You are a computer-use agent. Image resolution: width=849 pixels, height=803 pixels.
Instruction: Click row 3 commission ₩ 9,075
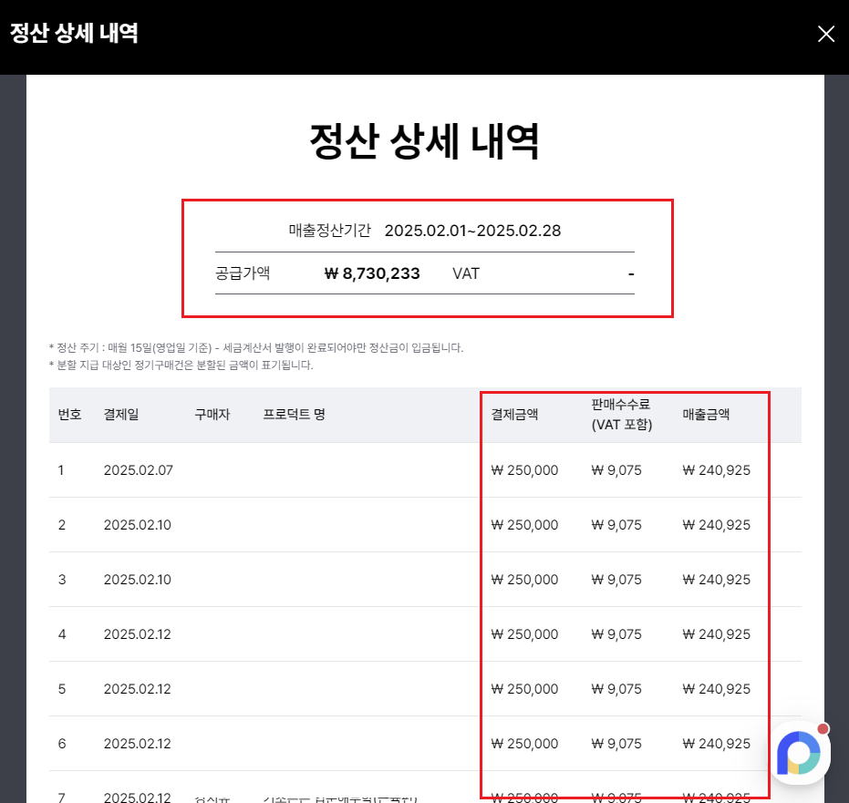coord(616,580)
